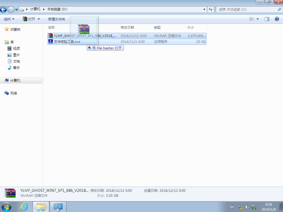283x212 pixels.
Task: Refresh the folder with the refresh button
Action: click(x=210, y=9)
